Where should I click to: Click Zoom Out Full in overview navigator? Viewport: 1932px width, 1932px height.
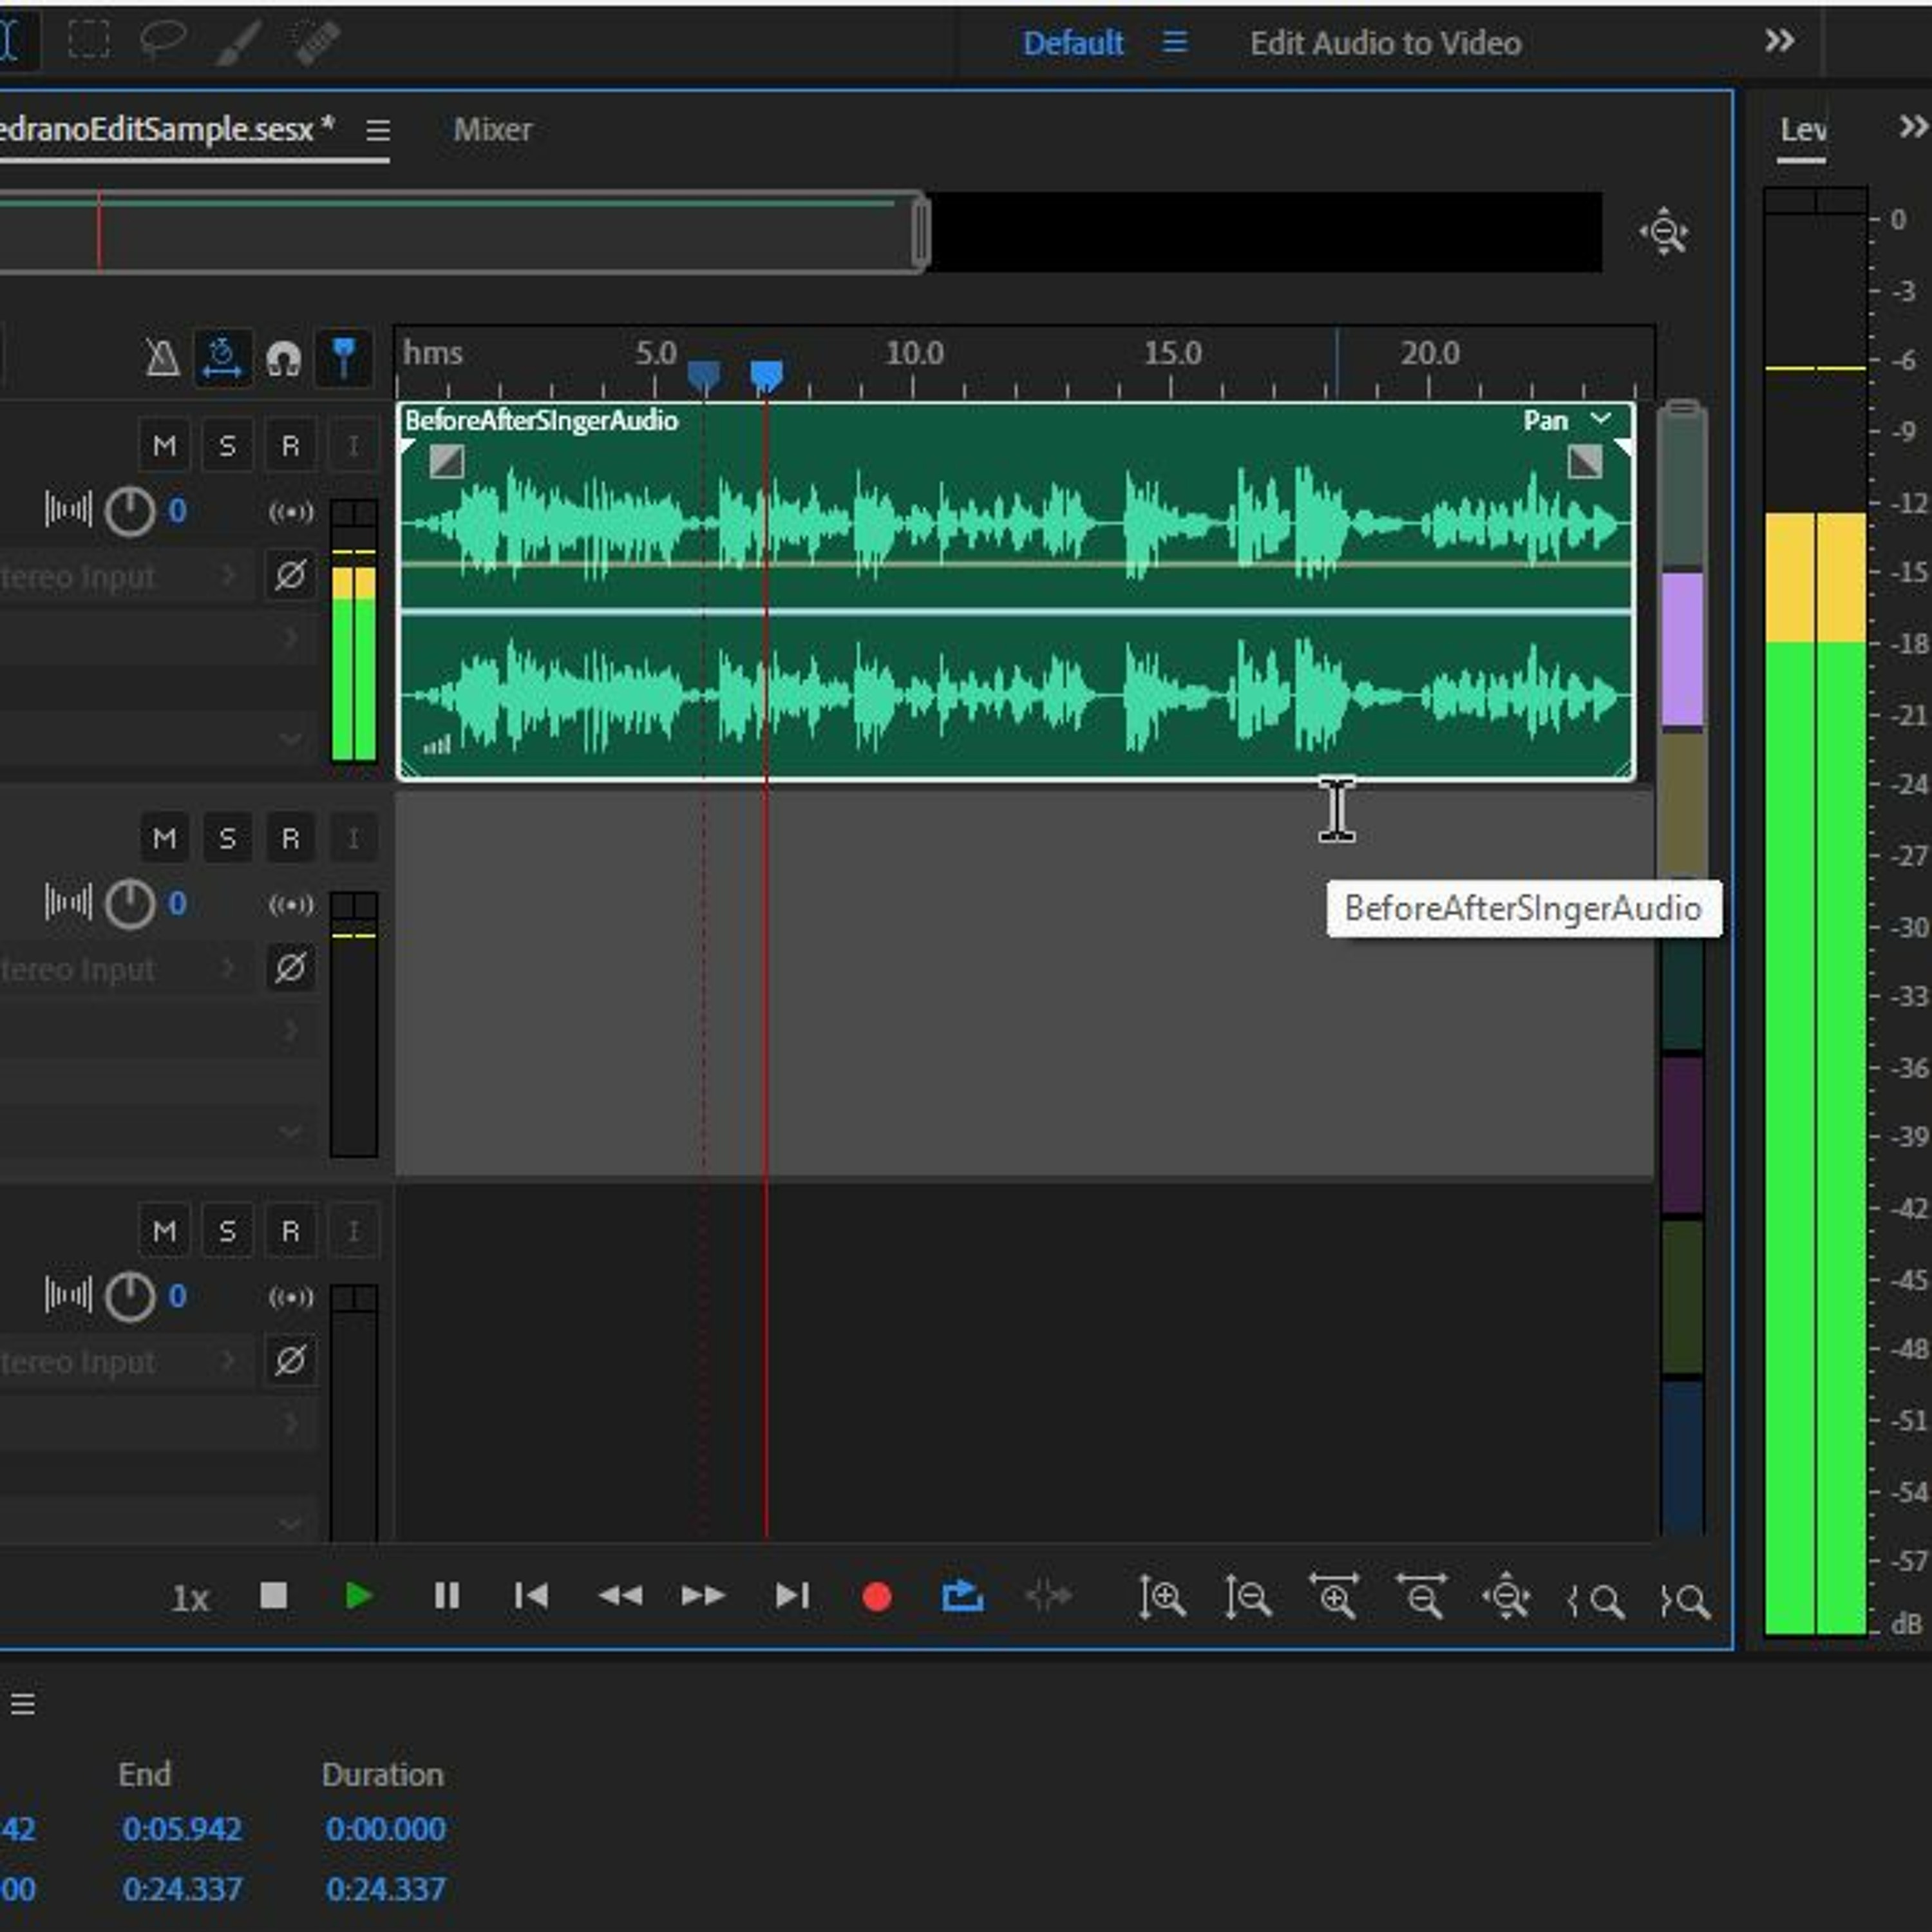(x=1664, y=232)
